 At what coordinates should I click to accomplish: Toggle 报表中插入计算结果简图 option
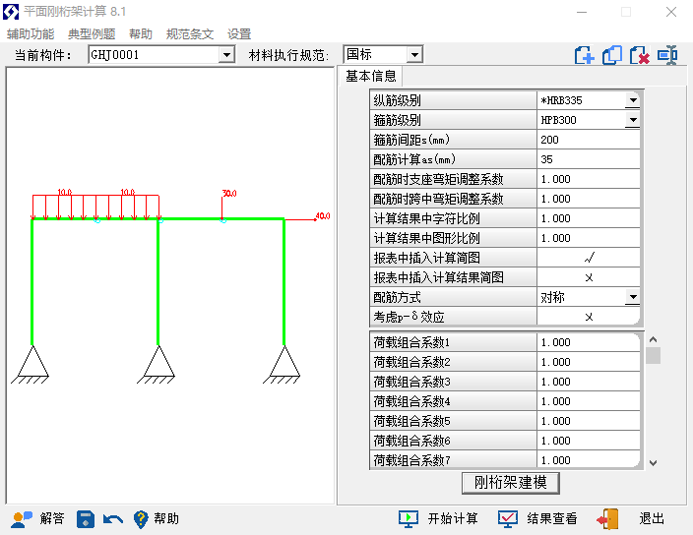(589, 277)
